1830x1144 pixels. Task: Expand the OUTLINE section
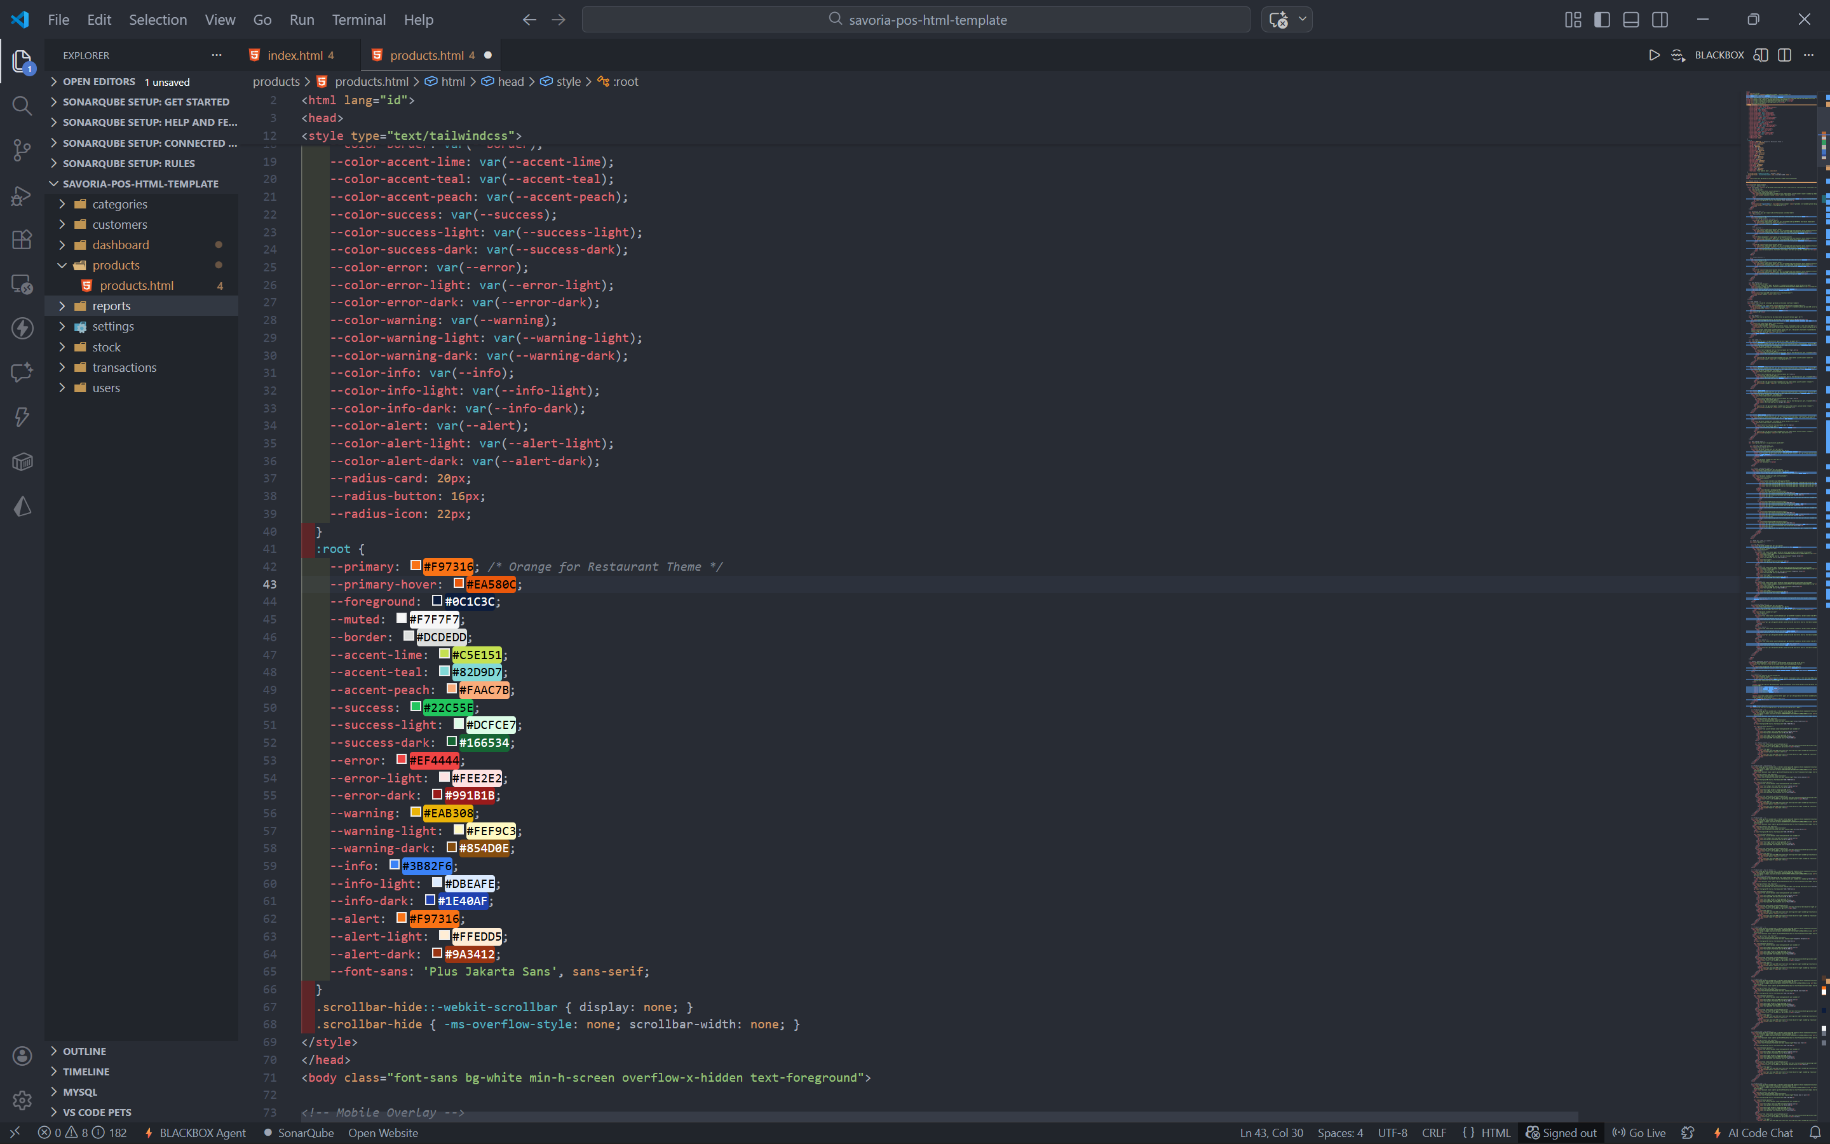[x=84, y=1051]
